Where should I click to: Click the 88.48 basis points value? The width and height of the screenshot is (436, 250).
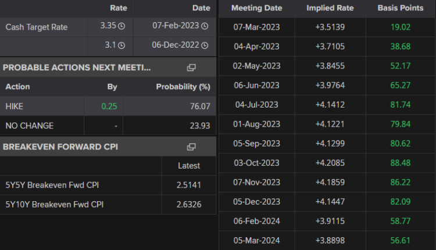(401, 163)
